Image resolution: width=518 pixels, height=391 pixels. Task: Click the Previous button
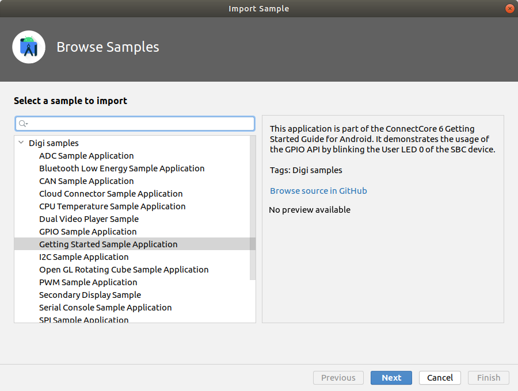tap(338, 377)
